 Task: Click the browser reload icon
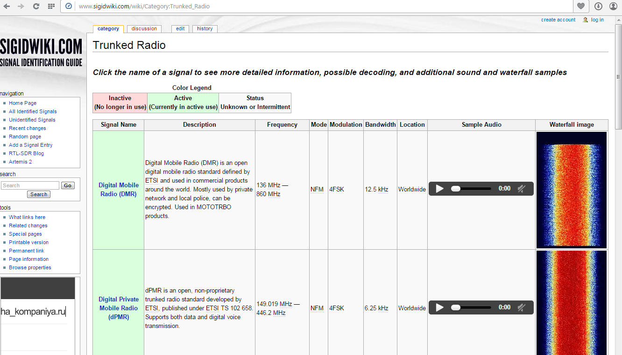(x=36, y=7)
